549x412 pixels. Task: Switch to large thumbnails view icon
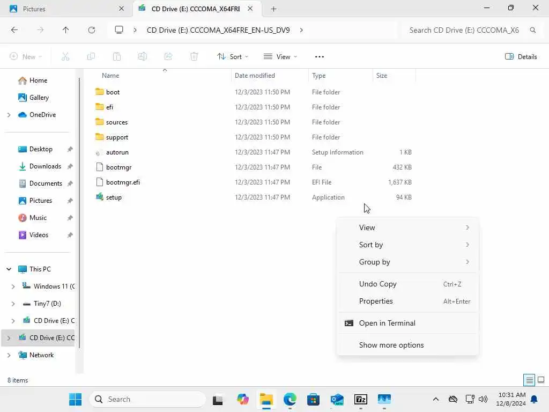(x=541, y=380)
